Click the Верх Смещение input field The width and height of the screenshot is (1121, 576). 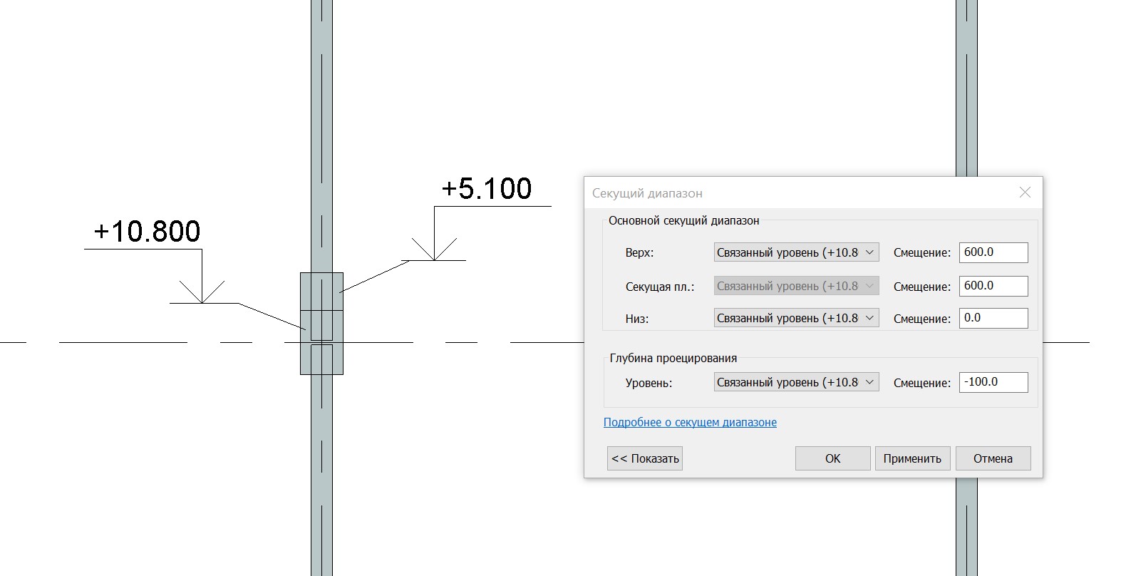point(993,252)
